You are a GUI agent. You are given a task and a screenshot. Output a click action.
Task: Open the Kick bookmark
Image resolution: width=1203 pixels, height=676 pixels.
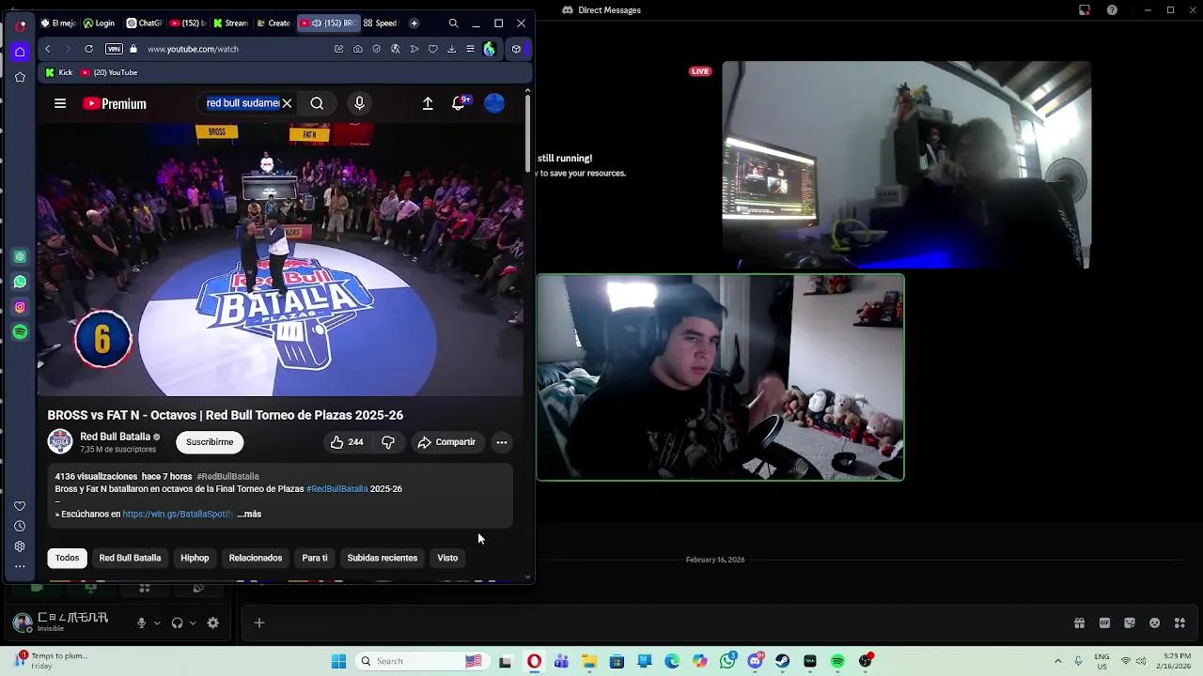pos(58,72)
